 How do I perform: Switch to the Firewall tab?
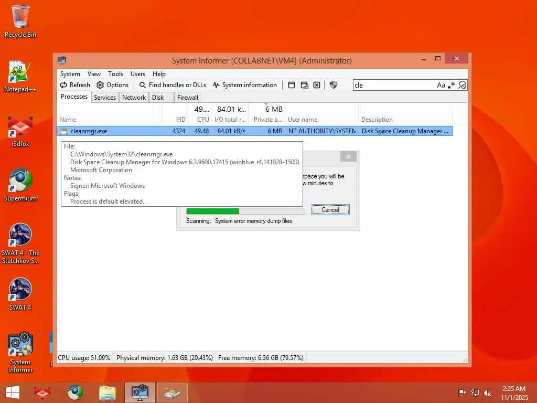click(x=187, y=97)
